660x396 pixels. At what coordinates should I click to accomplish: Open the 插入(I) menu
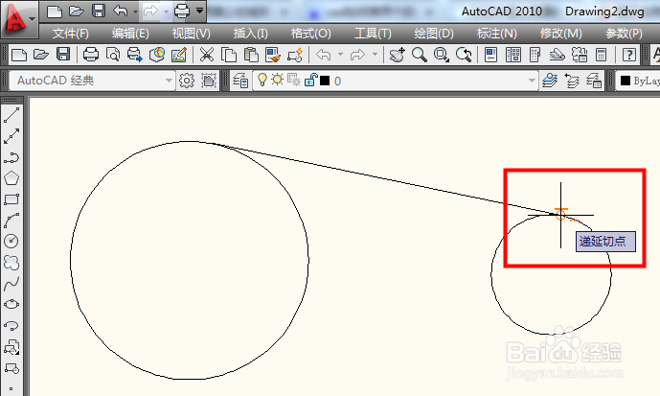click(x=250, y=33)
